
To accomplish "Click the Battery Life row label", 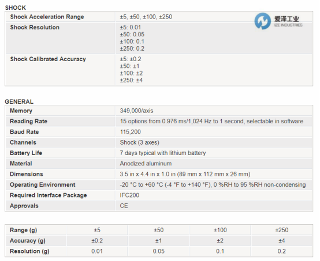I will click(x=26, y=153).
